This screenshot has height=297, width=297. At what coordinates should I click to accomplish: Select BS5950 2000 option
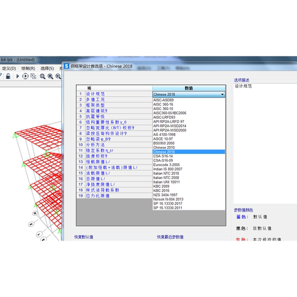pos(189,143)
